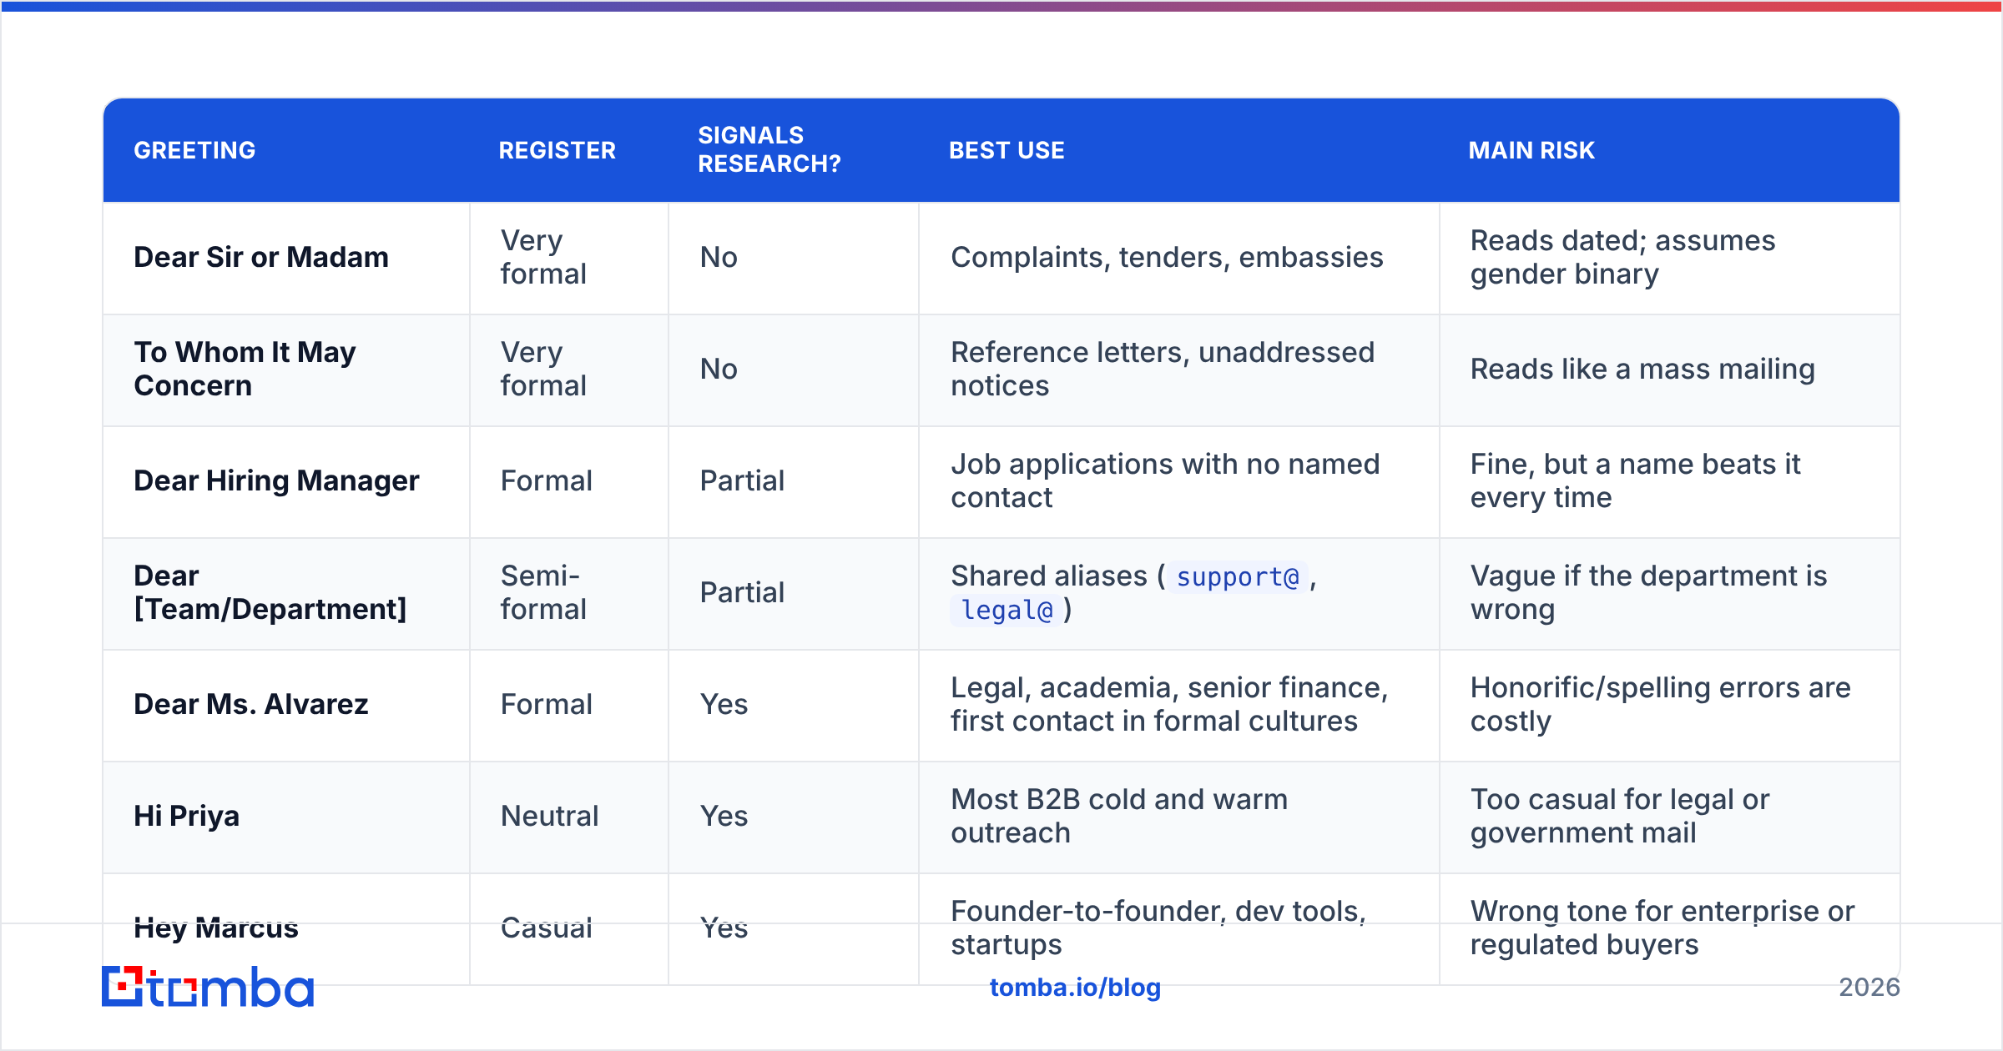Click the Most B2B cold and warm outreach cell
Viewport: 2003px width, 1051px height.
1179,817
